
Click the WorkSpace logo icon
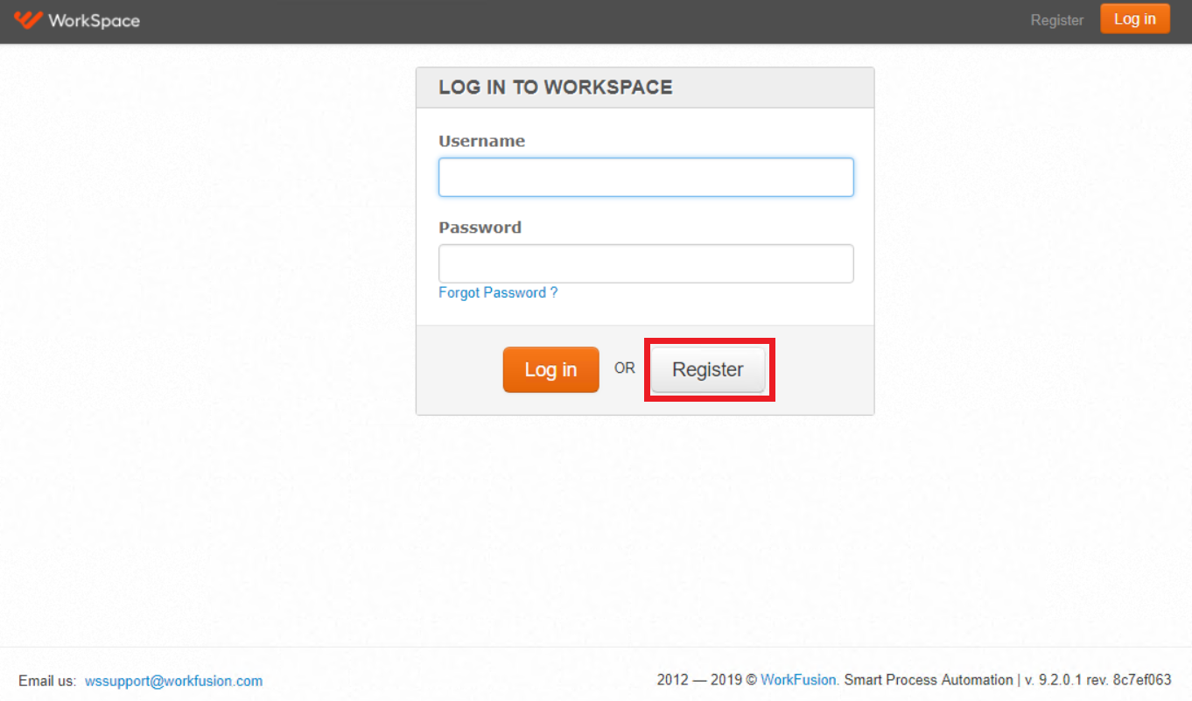(x=27, y=20)
